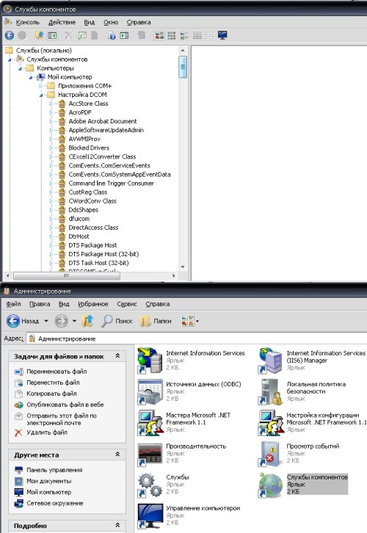Image resolution: width=367 pixels, height=533 pixels.
Task: Click the Up folder icon in Администрирование toolbar
Action: point(87,321)
